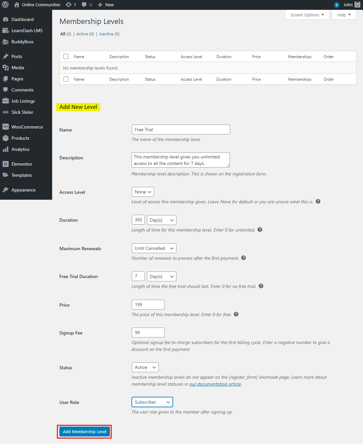Click the WordPress logo in admin bar
Image resolution: width=363 pixels, height=444 pixels.
pyautogui.click(x=5, y=5)
